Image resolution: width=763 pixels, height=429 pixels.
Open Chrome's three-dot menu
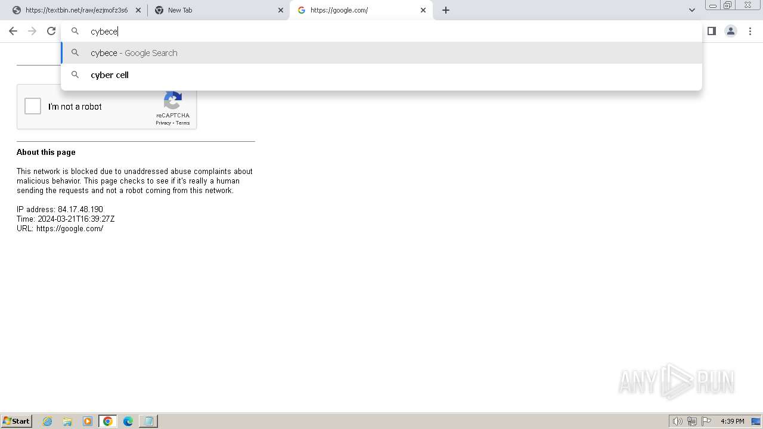750,31
